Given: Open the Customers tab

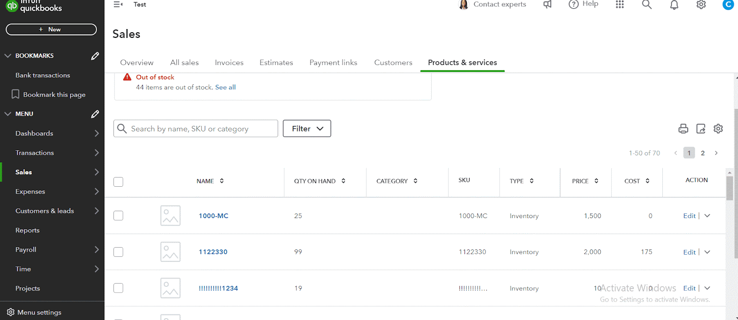Looking at the screenshot, I should coord(393,63).
